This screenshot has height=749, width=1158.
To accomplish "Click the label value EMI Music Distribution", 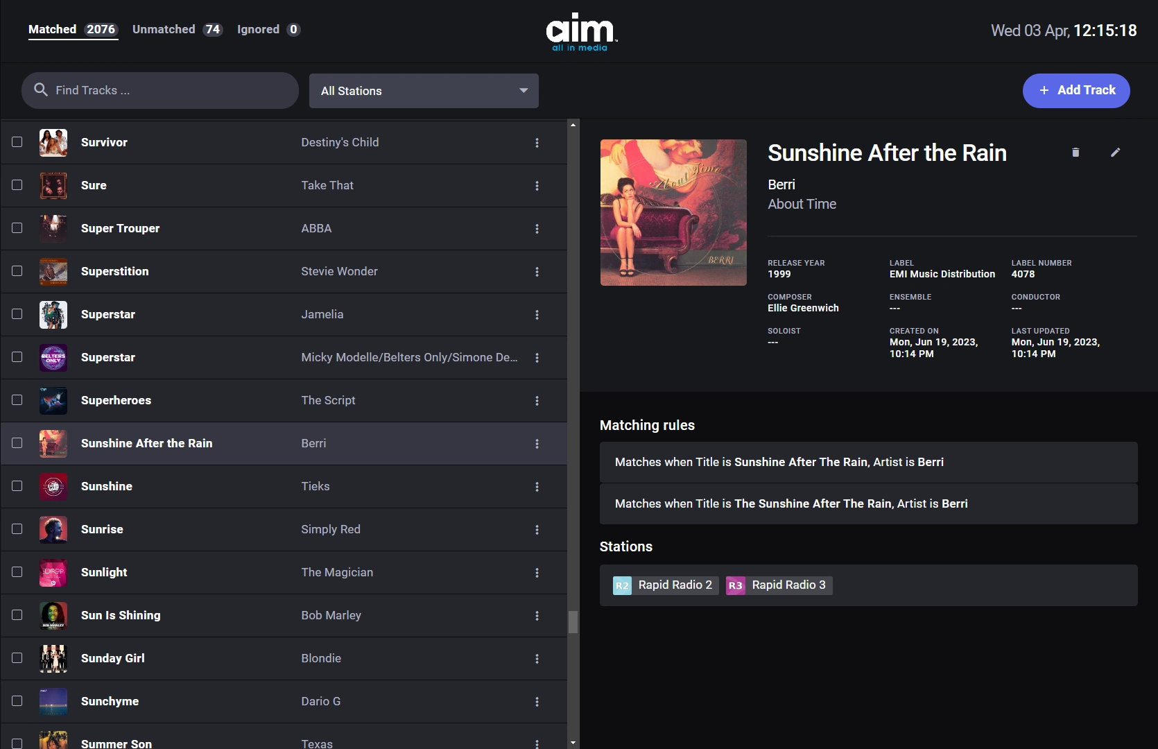I will coord(942,274).
